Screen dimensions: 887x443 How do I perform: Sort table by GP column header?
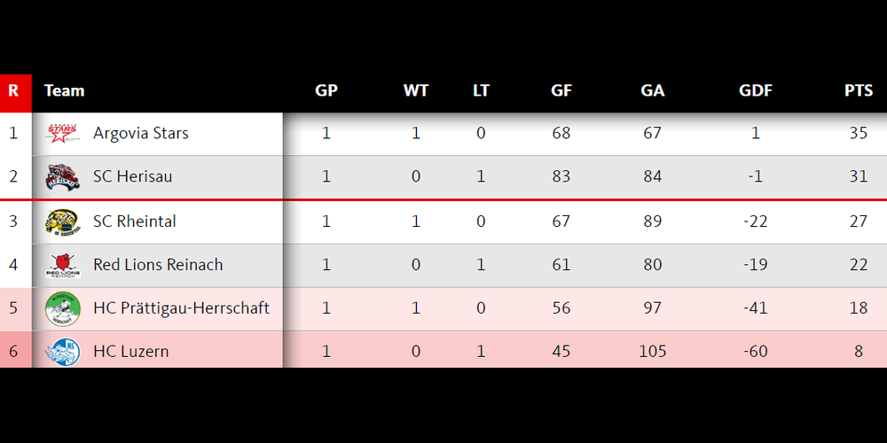326,91
